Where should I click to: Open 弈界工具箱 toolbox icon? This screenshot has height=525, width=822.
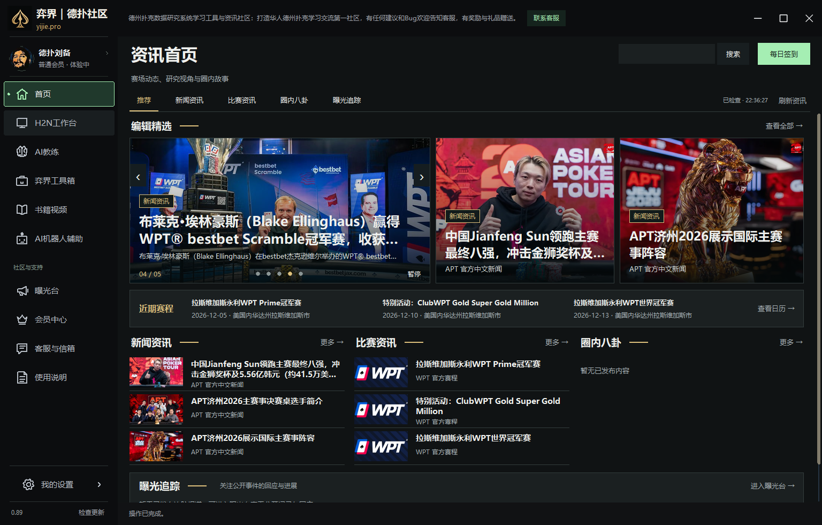click(x=22, y=181)
